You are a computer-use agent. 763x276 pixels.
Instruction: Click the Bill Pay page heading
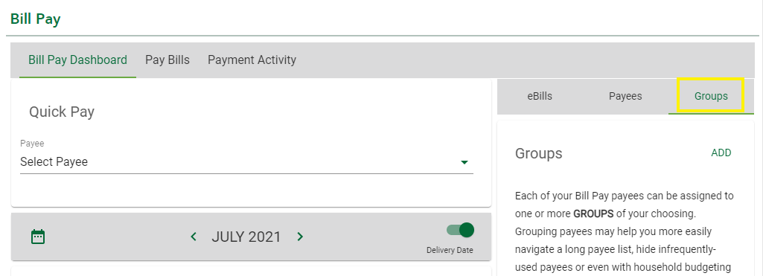36,19
